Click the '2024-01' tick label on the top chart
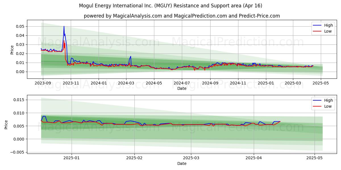341x170 pixels. (x=99, y=83)
